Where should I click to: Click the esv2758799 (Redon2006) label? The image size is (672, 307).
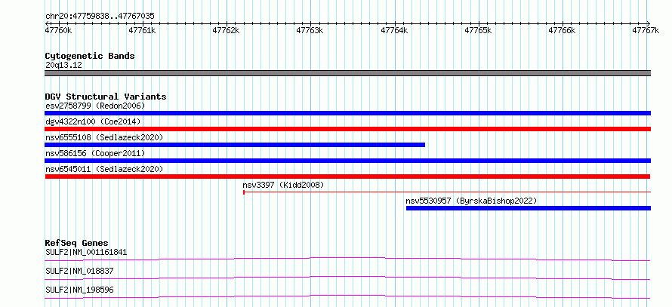click(x=95, y=106)
